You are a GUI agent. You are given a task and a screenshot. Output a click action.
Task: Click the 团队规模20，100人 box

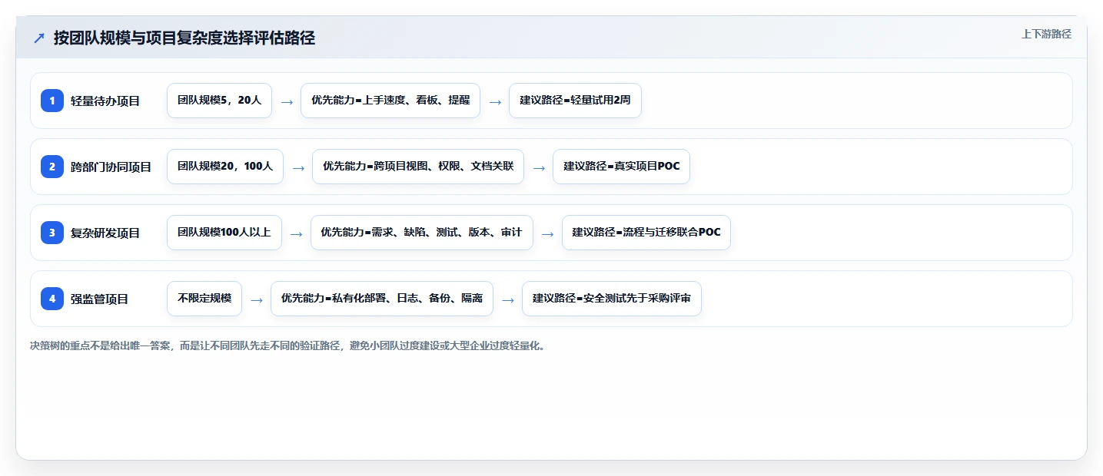(225, 167)
